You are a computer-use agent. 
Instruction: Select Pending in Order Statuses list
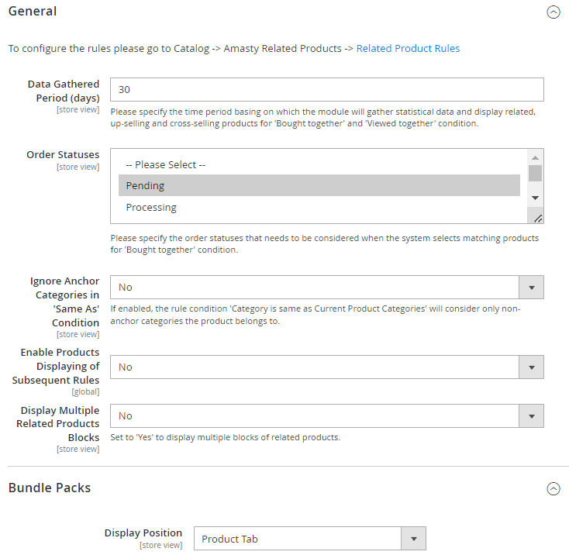(x=319, y=185)
